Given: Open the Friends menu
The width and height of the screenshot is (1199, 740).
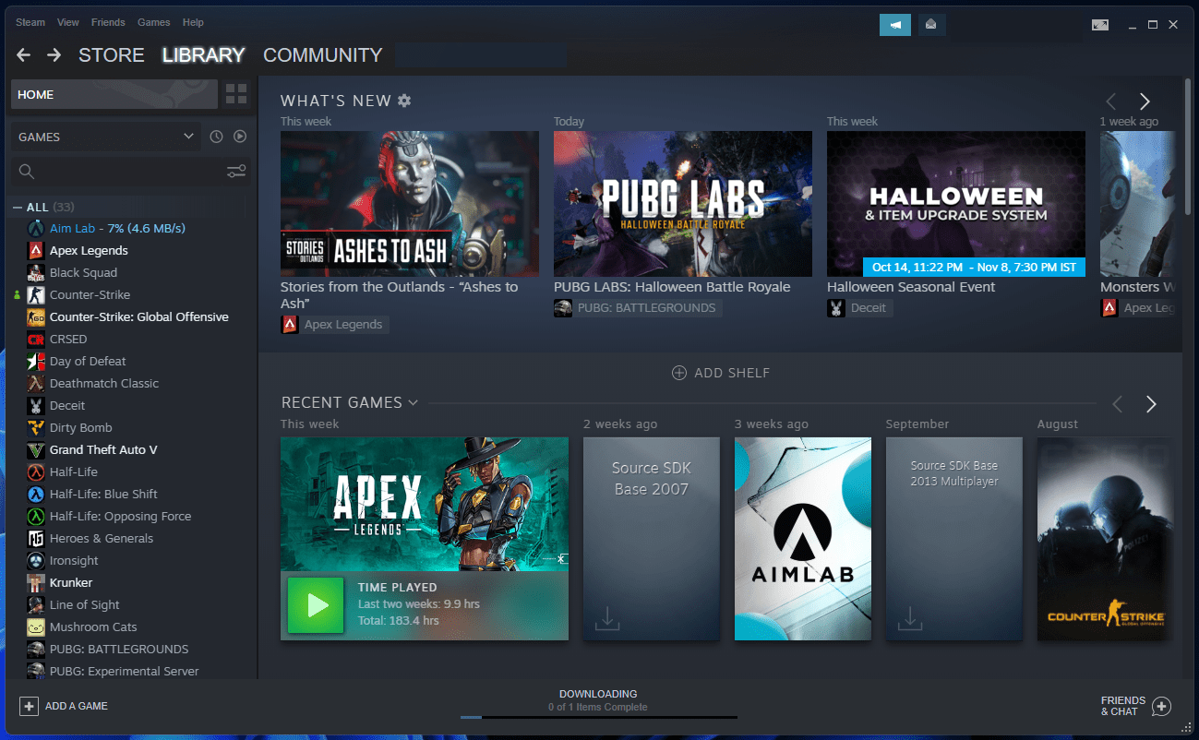Looking at the screenshot, I should pyautogui.click(x=108, y=22).
